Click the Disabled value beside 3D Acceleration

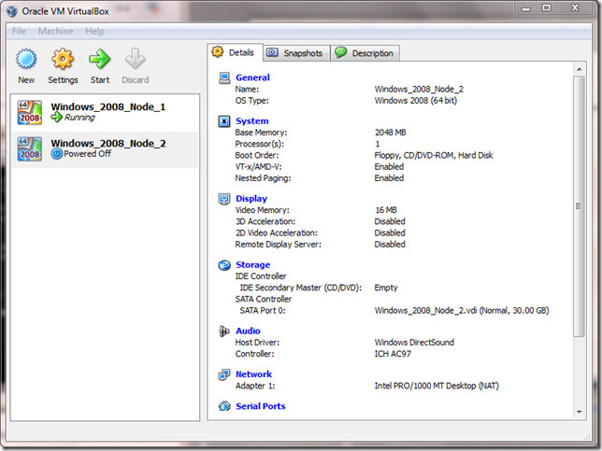pos(390,221)
